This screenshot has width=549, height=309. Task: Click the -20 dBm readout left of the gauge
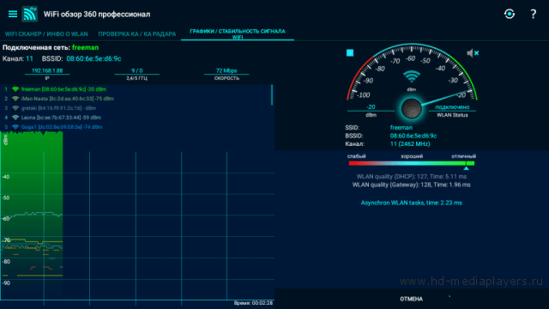pyautogui.click(x=371, y=106)
